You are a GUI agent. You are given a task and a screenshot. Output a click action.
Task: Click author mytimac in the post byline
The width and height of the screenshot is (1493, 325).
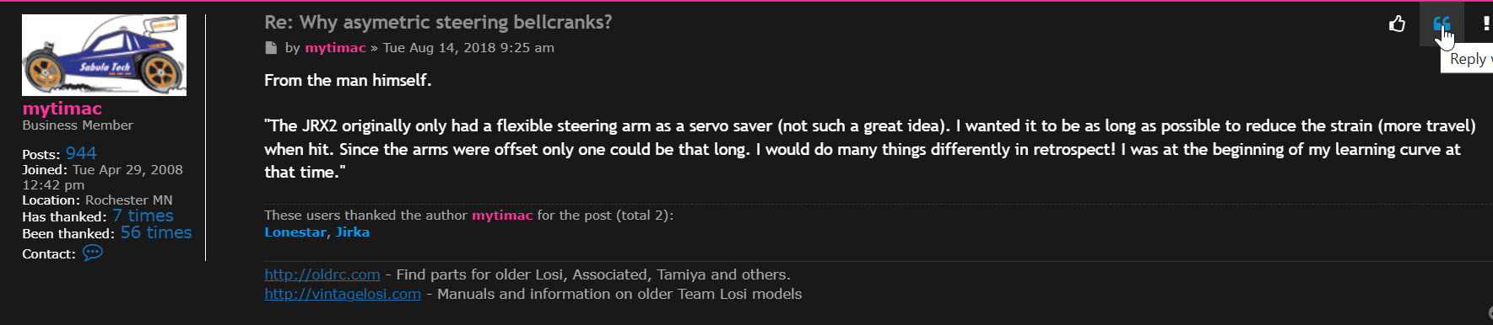click(x=335, y=48)
